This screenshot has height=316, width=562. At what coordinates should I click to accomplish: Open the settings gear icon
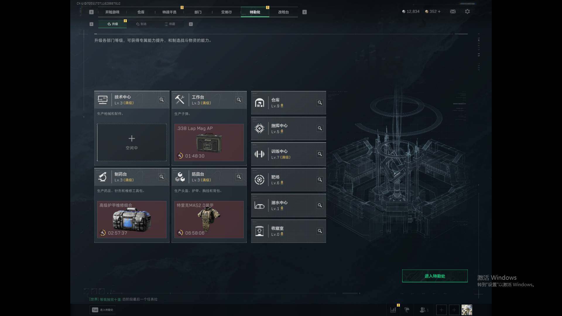click(x=467, y=11)
